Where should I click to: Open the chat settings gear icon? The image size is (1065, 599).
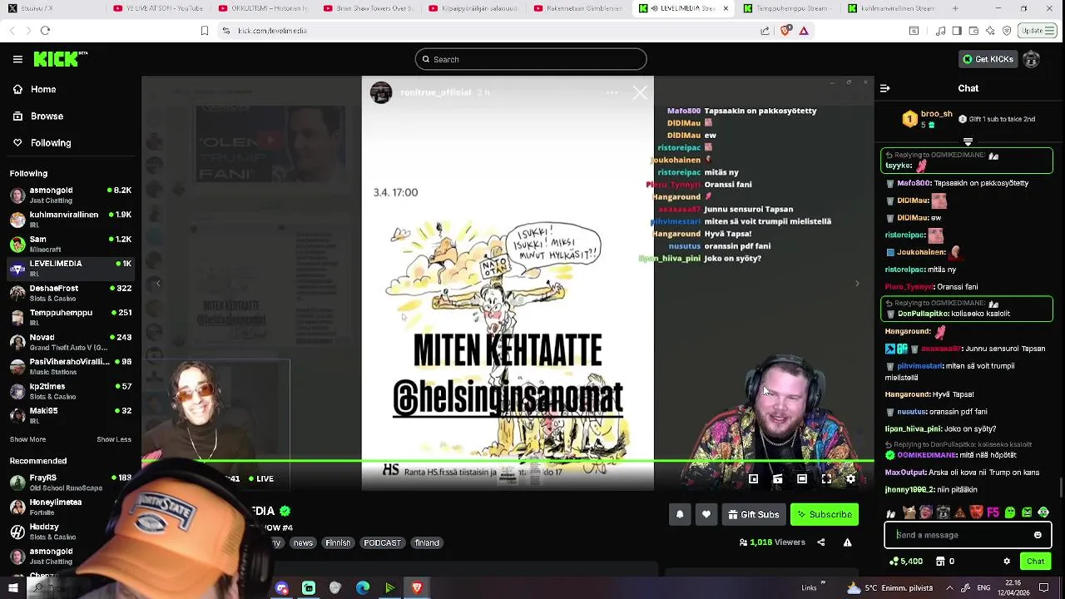coord(1007,562)
